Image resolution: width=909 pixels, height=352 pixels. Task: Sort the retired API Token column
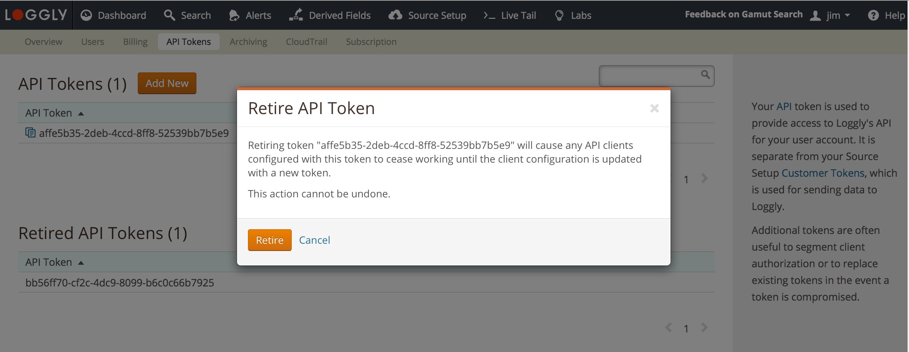tap(54, 263)
